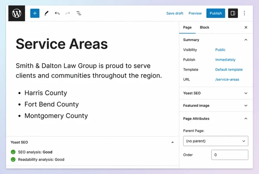Toggle the settings sidebar panel icon

[x=233, y=13]
